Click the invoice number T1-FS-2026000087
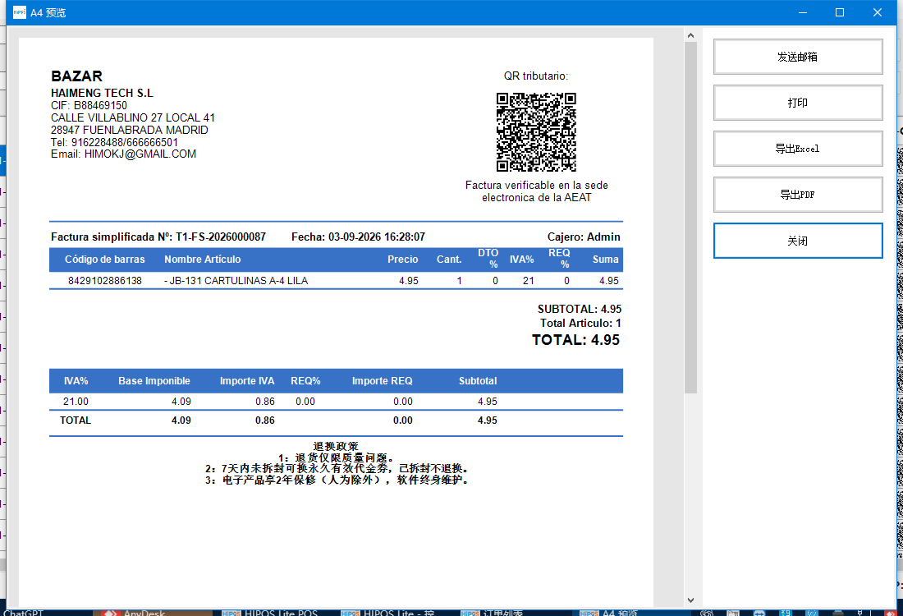This screenshot has width=903, height=616. click(x=221, y=237)
